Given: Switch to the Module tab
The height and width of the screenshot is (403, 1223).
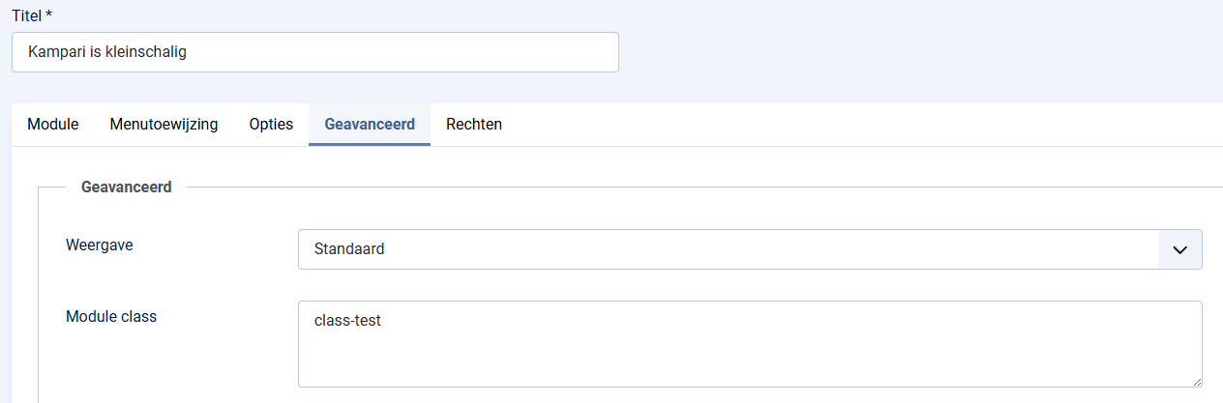Looking at the screenshot, I should coord(53,125).
